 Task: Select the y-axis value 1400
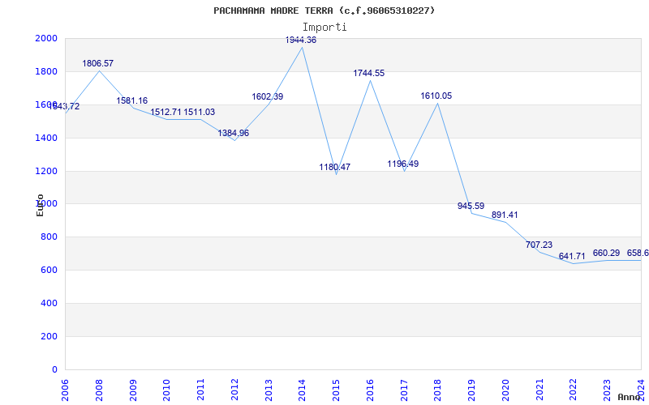click(x=46, y=138)
